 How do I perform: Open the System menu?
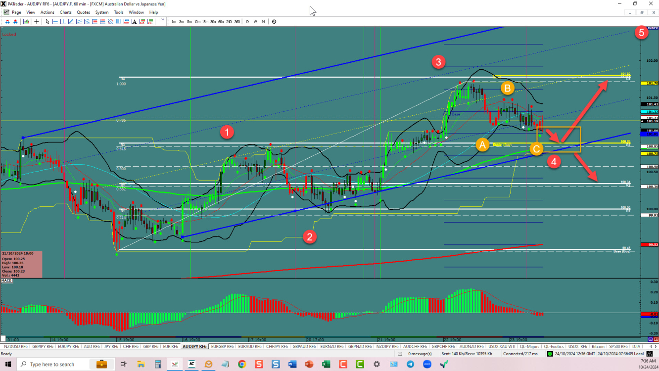click(x=102, y=12)
